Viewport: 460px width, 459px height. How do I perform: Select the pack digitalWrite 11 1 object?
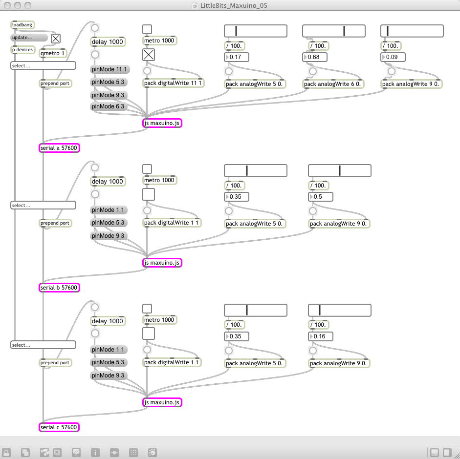[x=174, y=83]
